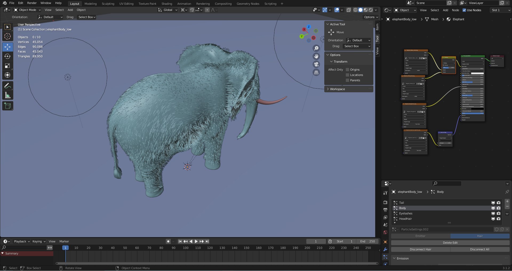Image resolution: width=512 pixels, height=271 pixels.
Task: Click the timeline horizontal scrollbar
Action: coord(217,264)
